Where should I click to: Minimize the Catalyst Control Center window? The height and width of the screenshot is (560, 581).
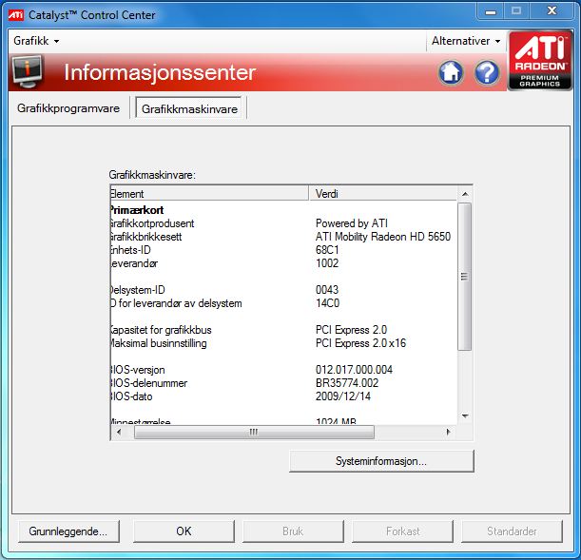[491, 11]
